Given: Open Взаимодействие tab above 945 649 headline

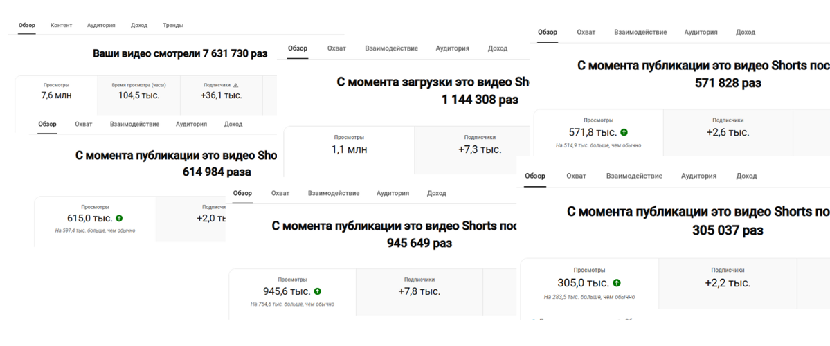Looking at the screenshot, I should pyautogui.click(x=334, y=194).
